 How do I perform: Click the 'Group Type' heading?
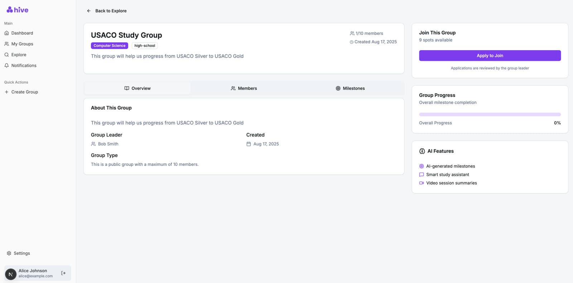click(104, 155)
